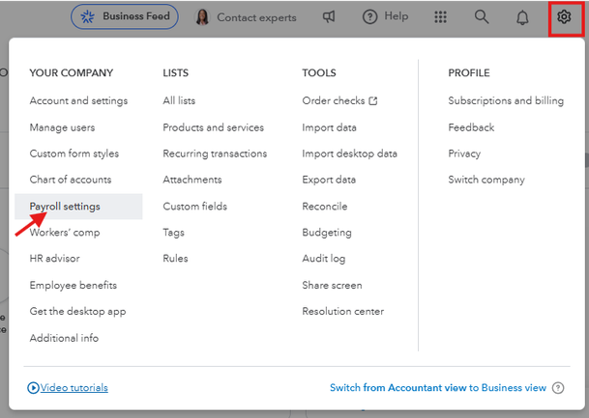Click the search magnifier icon
Viewport: 589px width, 418px height.
[482, 17]
